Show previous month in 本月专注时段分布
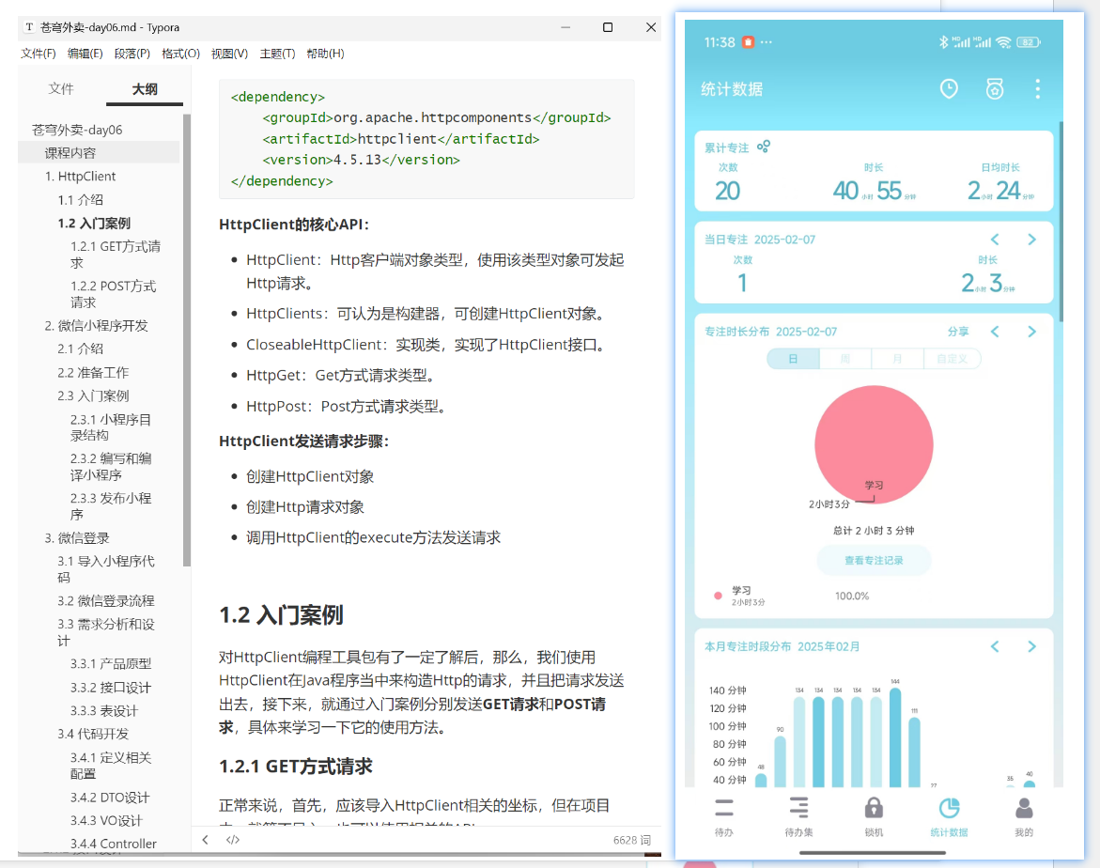The width and height of the screenshot is (1100, 868). [994, 646]
